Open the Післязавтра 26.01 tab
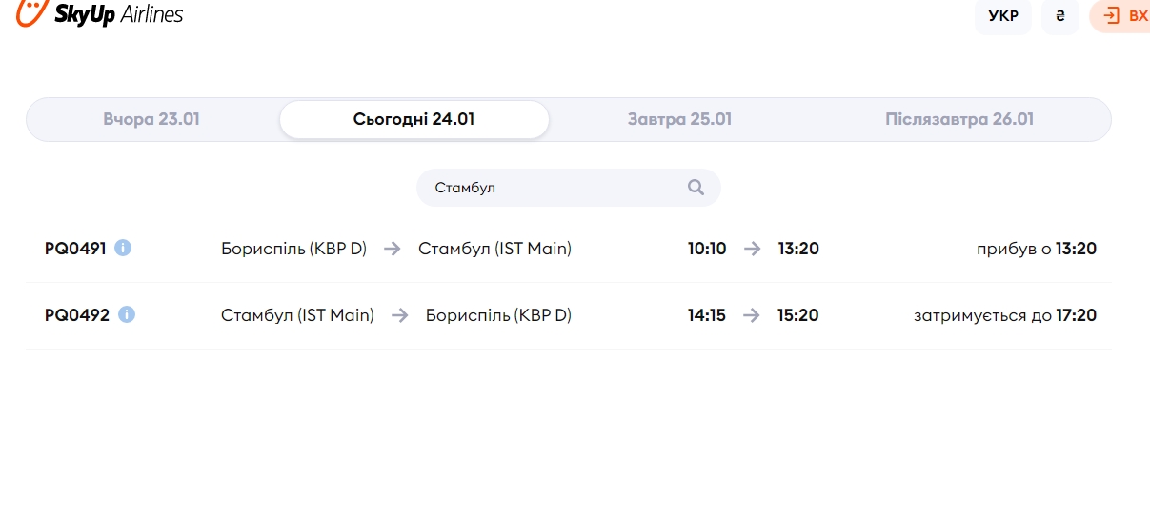This screenshot has height=522, width=1150. click(x=958, y=120)
